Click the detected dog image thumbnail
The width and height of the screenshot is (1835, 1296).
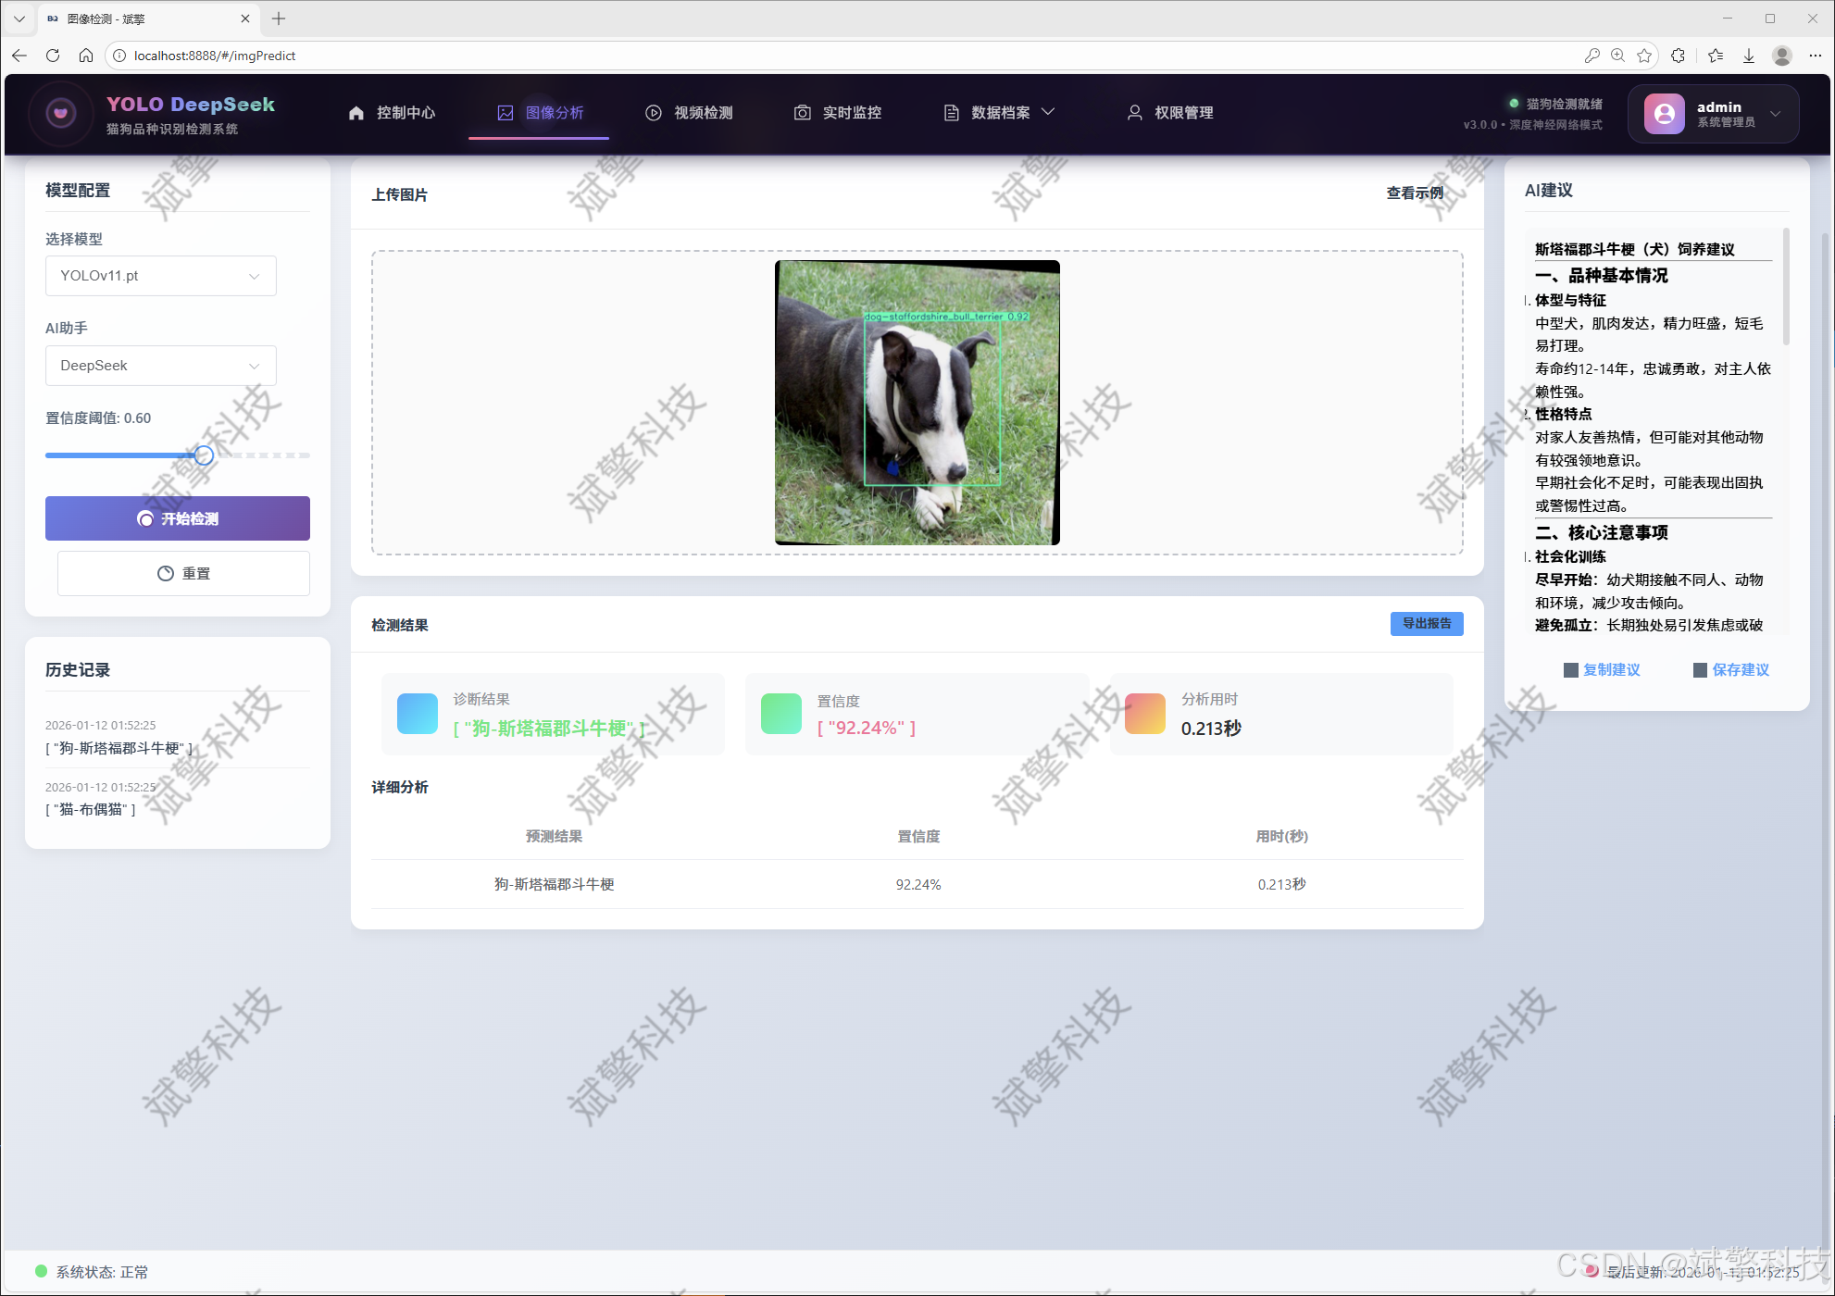coord(917,403)
